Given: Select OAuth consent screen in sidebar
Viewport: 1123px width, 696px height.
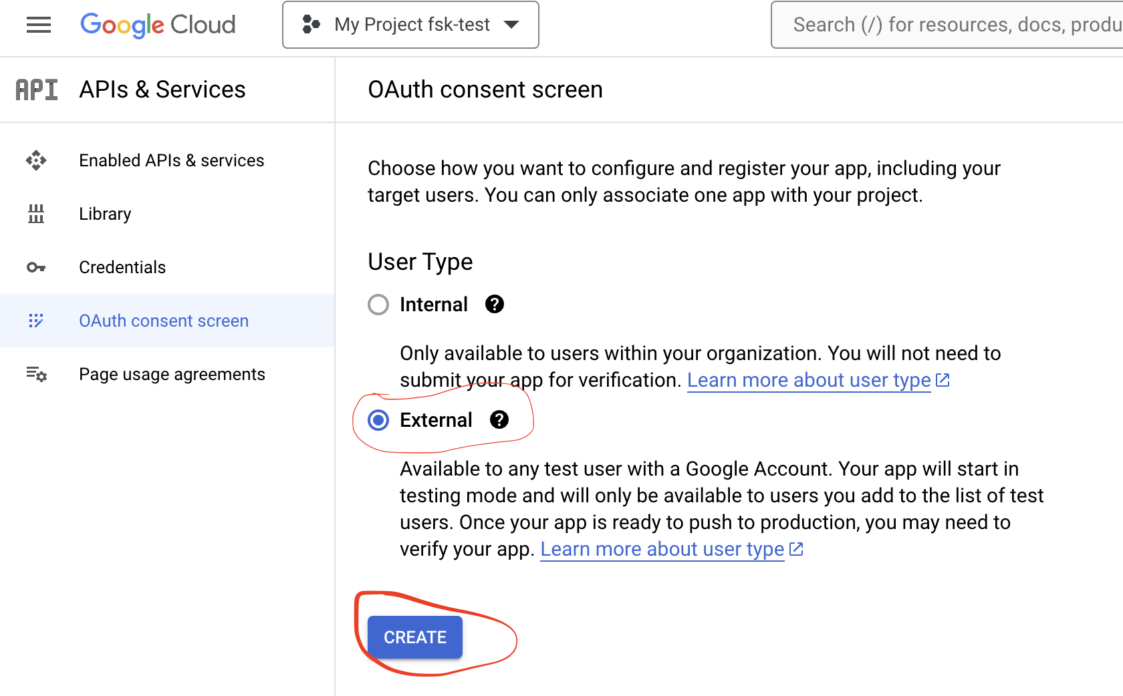Looking at the screenshot, I should tap(164, 321).
